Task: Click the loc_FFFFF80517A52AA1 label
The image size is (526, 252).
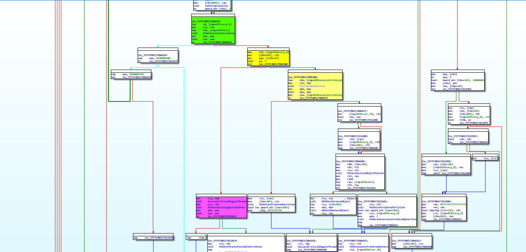Action: pyautogui.click(x=373, y=201)
